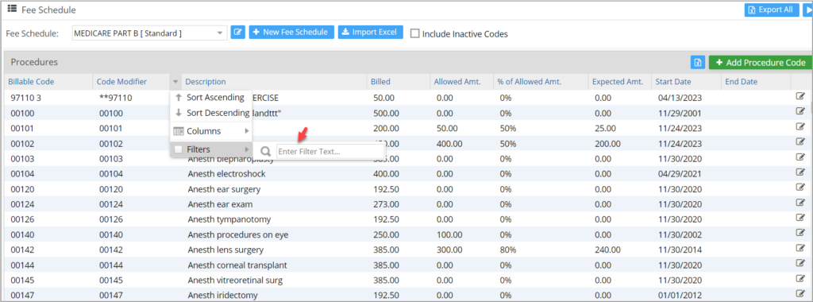Tick the Filters checkbox in column menu
813x302 pixels.
(x=179, y=149)
